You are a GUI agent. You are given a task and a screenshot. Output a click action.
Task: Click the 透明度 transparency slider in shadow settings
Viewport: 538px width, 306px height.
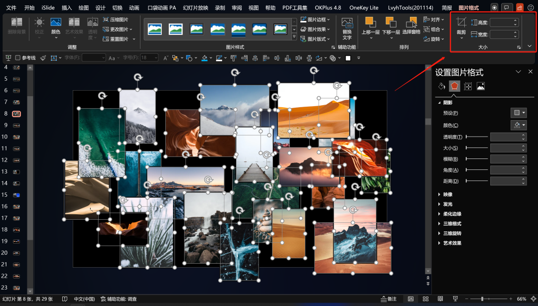pyautogui.click(x=476, y=137)
